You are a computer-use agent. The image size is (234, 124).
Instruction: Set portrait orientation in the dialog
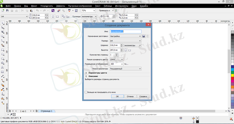click(x=125, y=50)
